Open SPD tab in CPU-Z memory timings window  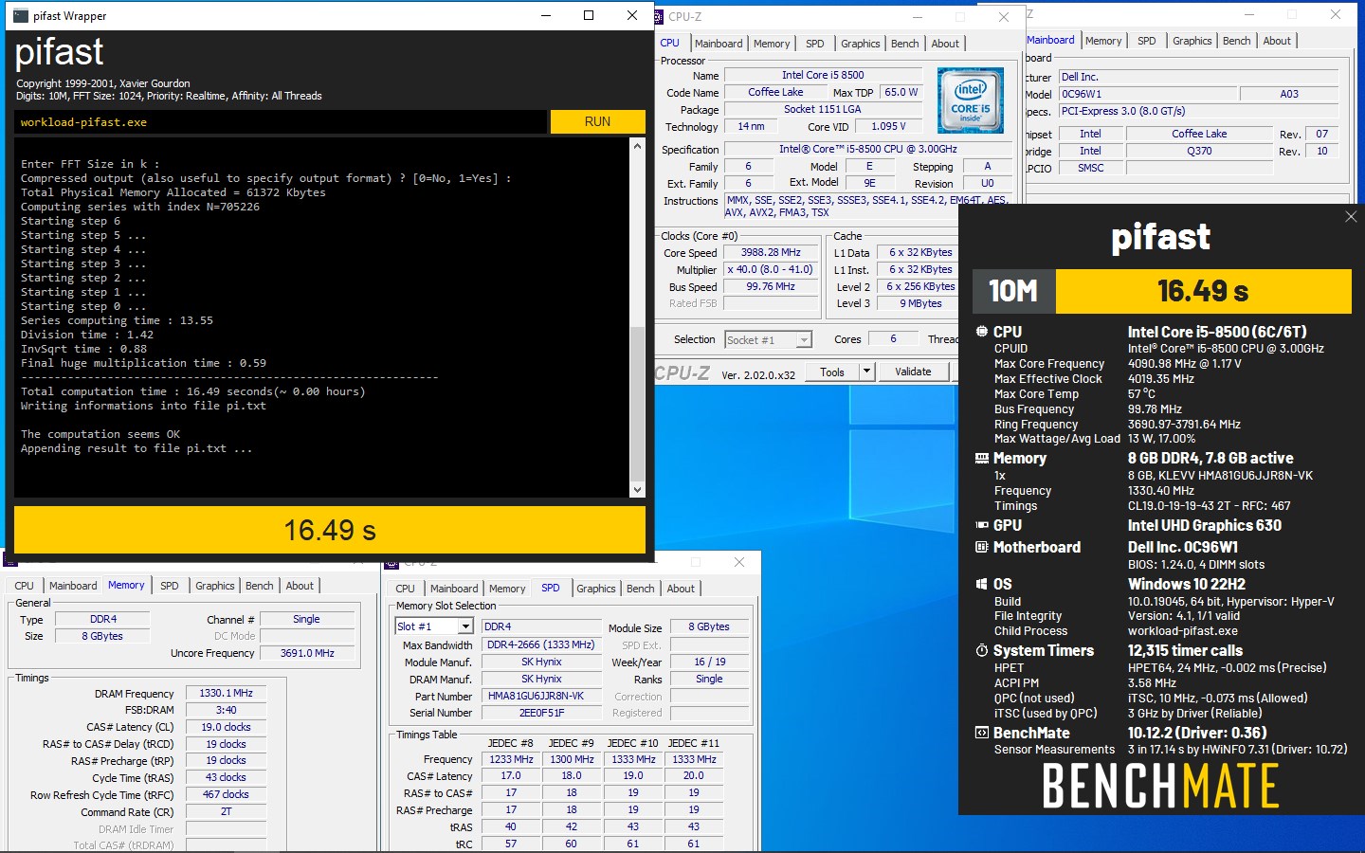(x=170, y=586)
